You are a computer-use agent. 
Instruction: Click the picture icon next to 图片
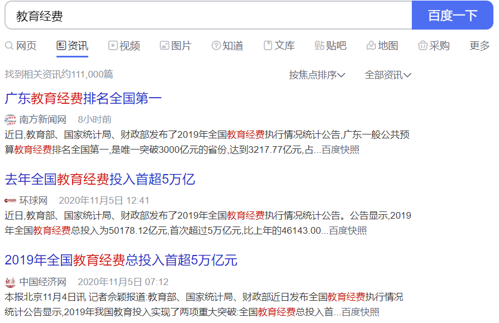click(x=163, y=46)
